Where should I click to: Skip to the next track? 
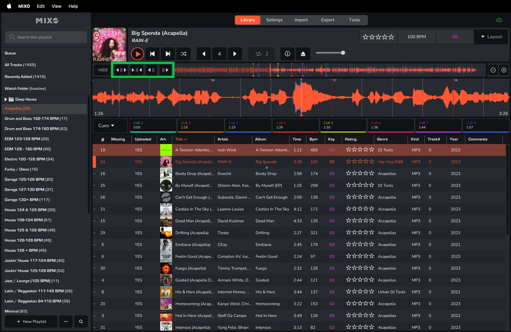click(x=168, y=54)
